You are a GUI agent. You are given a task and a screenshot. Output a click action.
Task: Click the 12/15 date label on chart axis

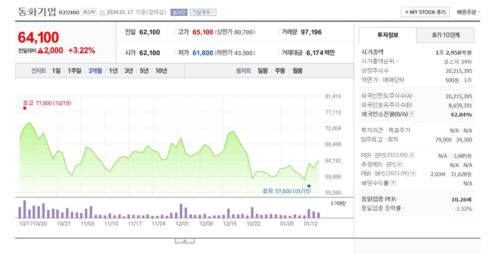click(230, 224)
